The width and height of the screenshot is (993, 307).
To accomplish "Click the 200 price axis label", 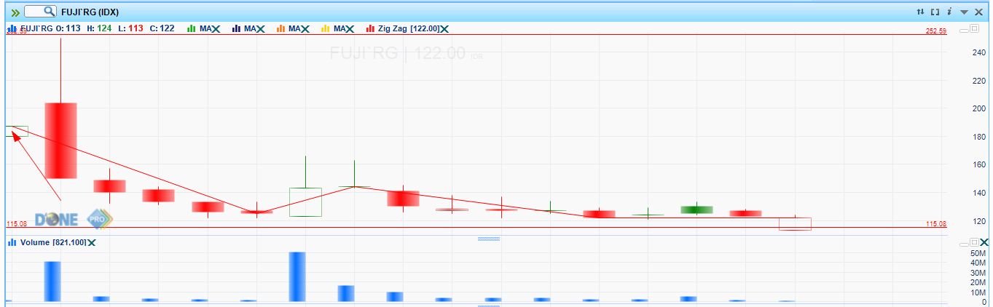I will (x=978, y=108).
